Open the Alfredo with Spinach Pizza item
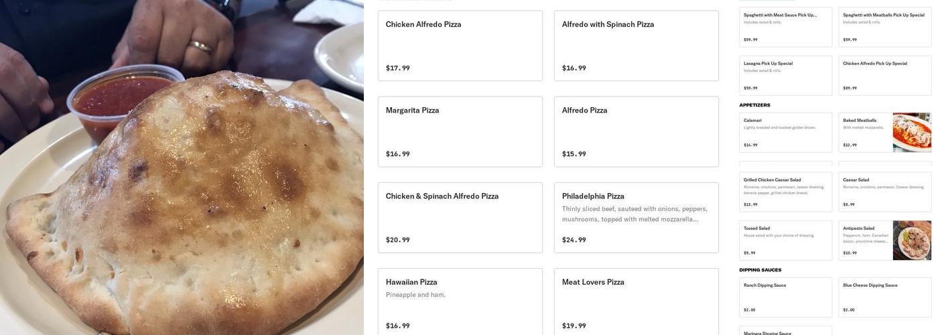Viewport: 938px width, 335px height. tap(636, 46)
